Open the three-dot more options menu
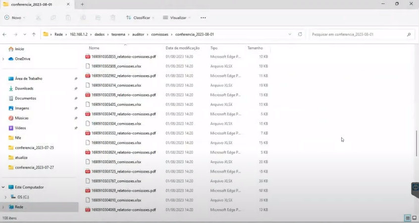This screenshot has height=223, width=419. pyautogui.click(x=203, y=18)
